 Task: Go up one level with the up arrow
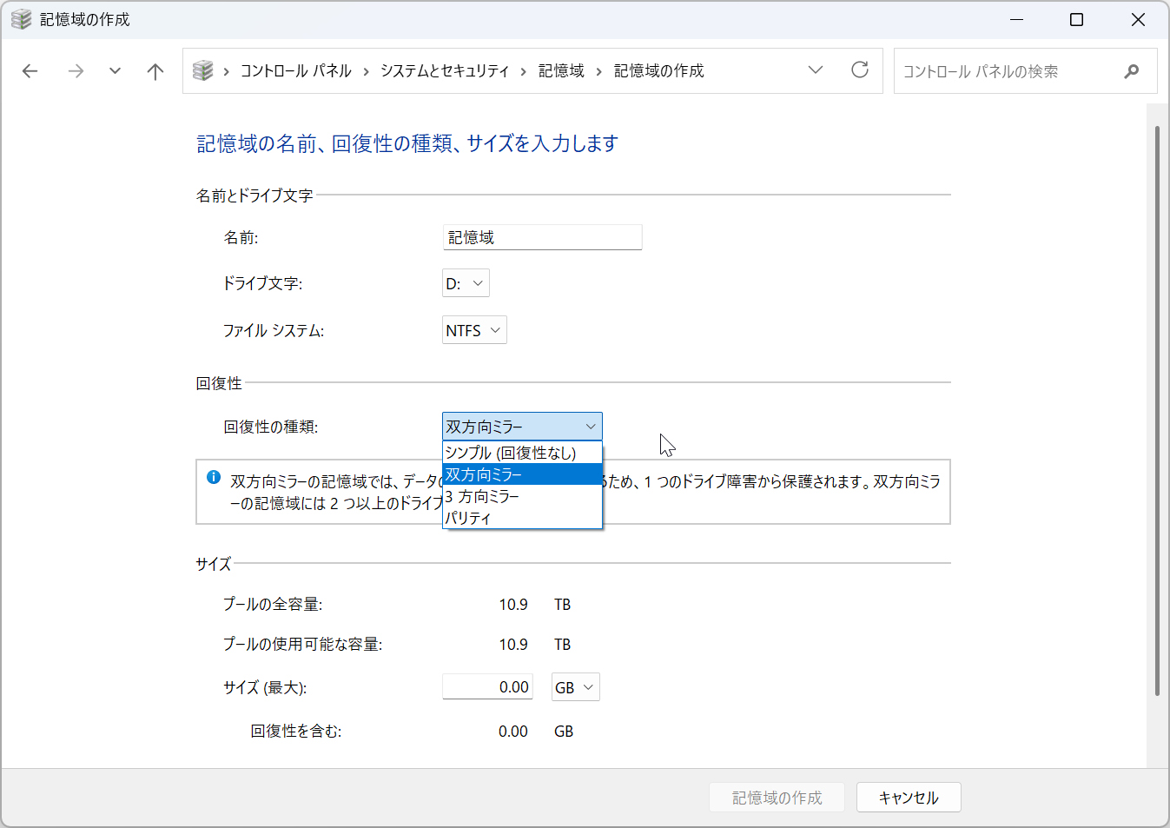(155, 71)
